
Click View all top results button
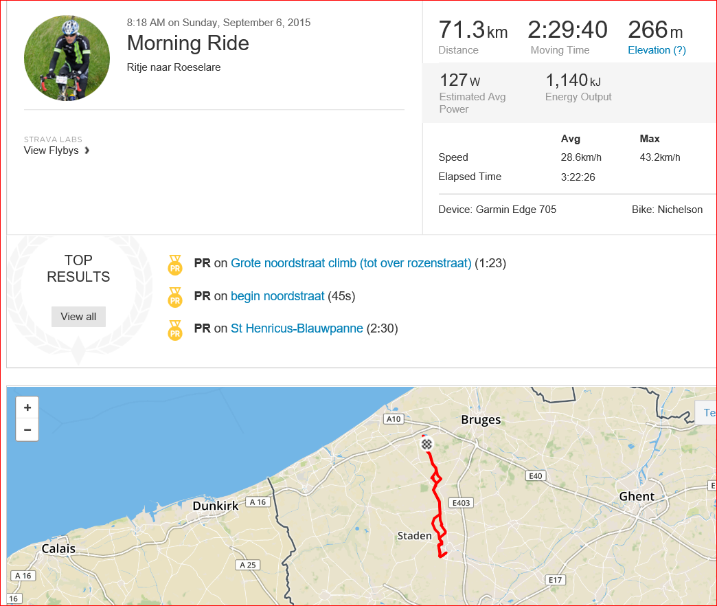click(x=78, y=317)
